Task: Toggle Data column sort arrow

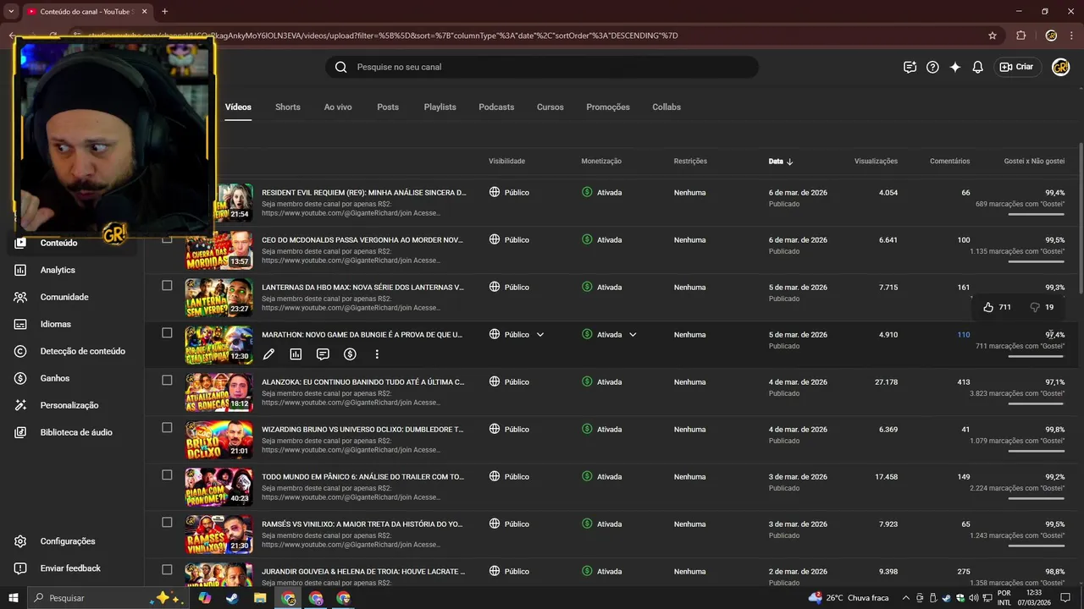Action: point(790,162)
